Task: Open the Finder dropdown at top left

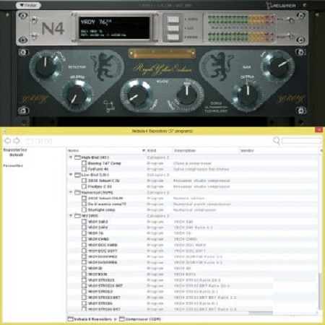Action: tap(28, 5)
